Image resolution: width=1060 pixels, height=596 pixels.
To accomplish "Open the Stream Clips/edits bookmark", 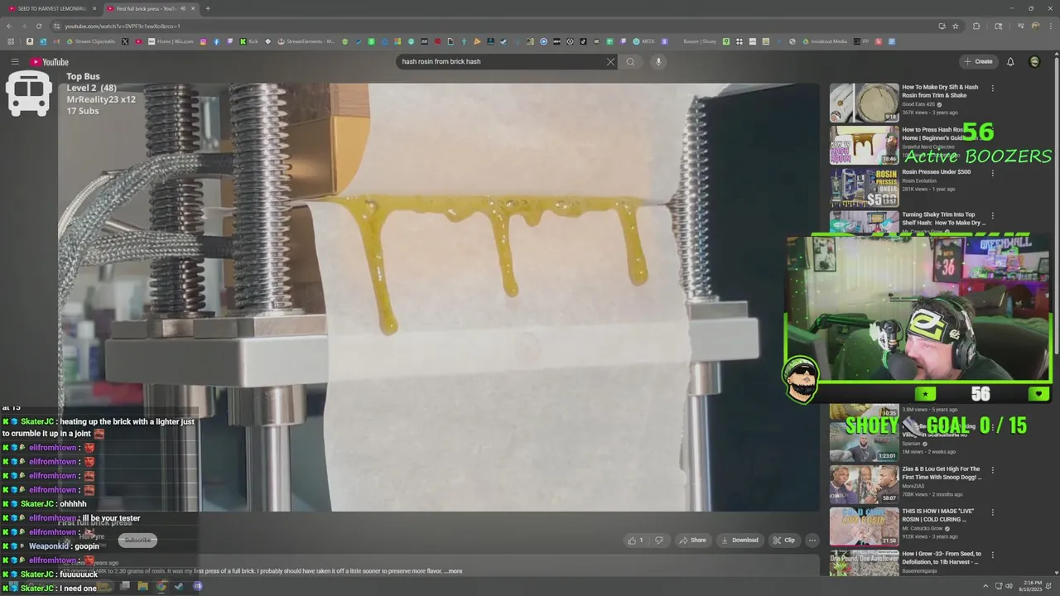I will (x=90, y=41).
